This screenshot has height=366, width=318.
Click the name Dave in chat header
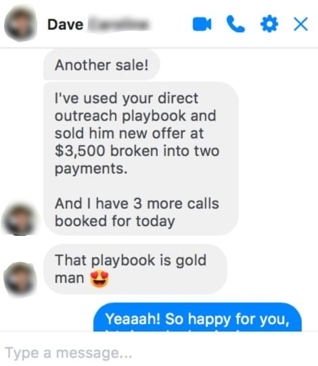[65, 24]
